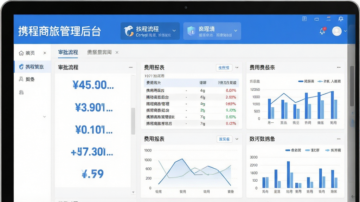Screen dimensions: 360x202
Task: Toggle the dark blue legend entry in bottom-right chart
Action: (293, 150)
